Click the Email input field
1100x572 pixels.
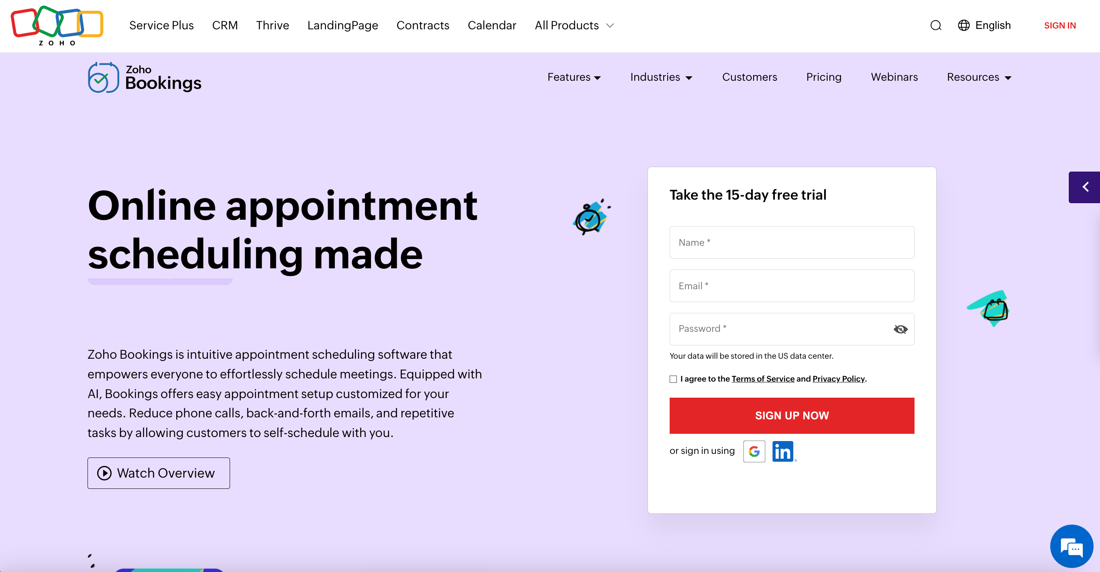pyautogui.click(x=792, y=286)
